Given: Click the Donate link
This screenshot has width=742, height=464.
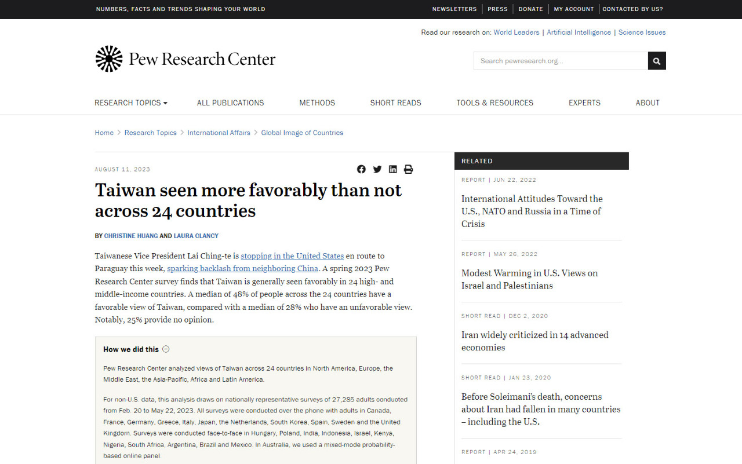Looking at the screenshot, I should (x=530, y=9).
